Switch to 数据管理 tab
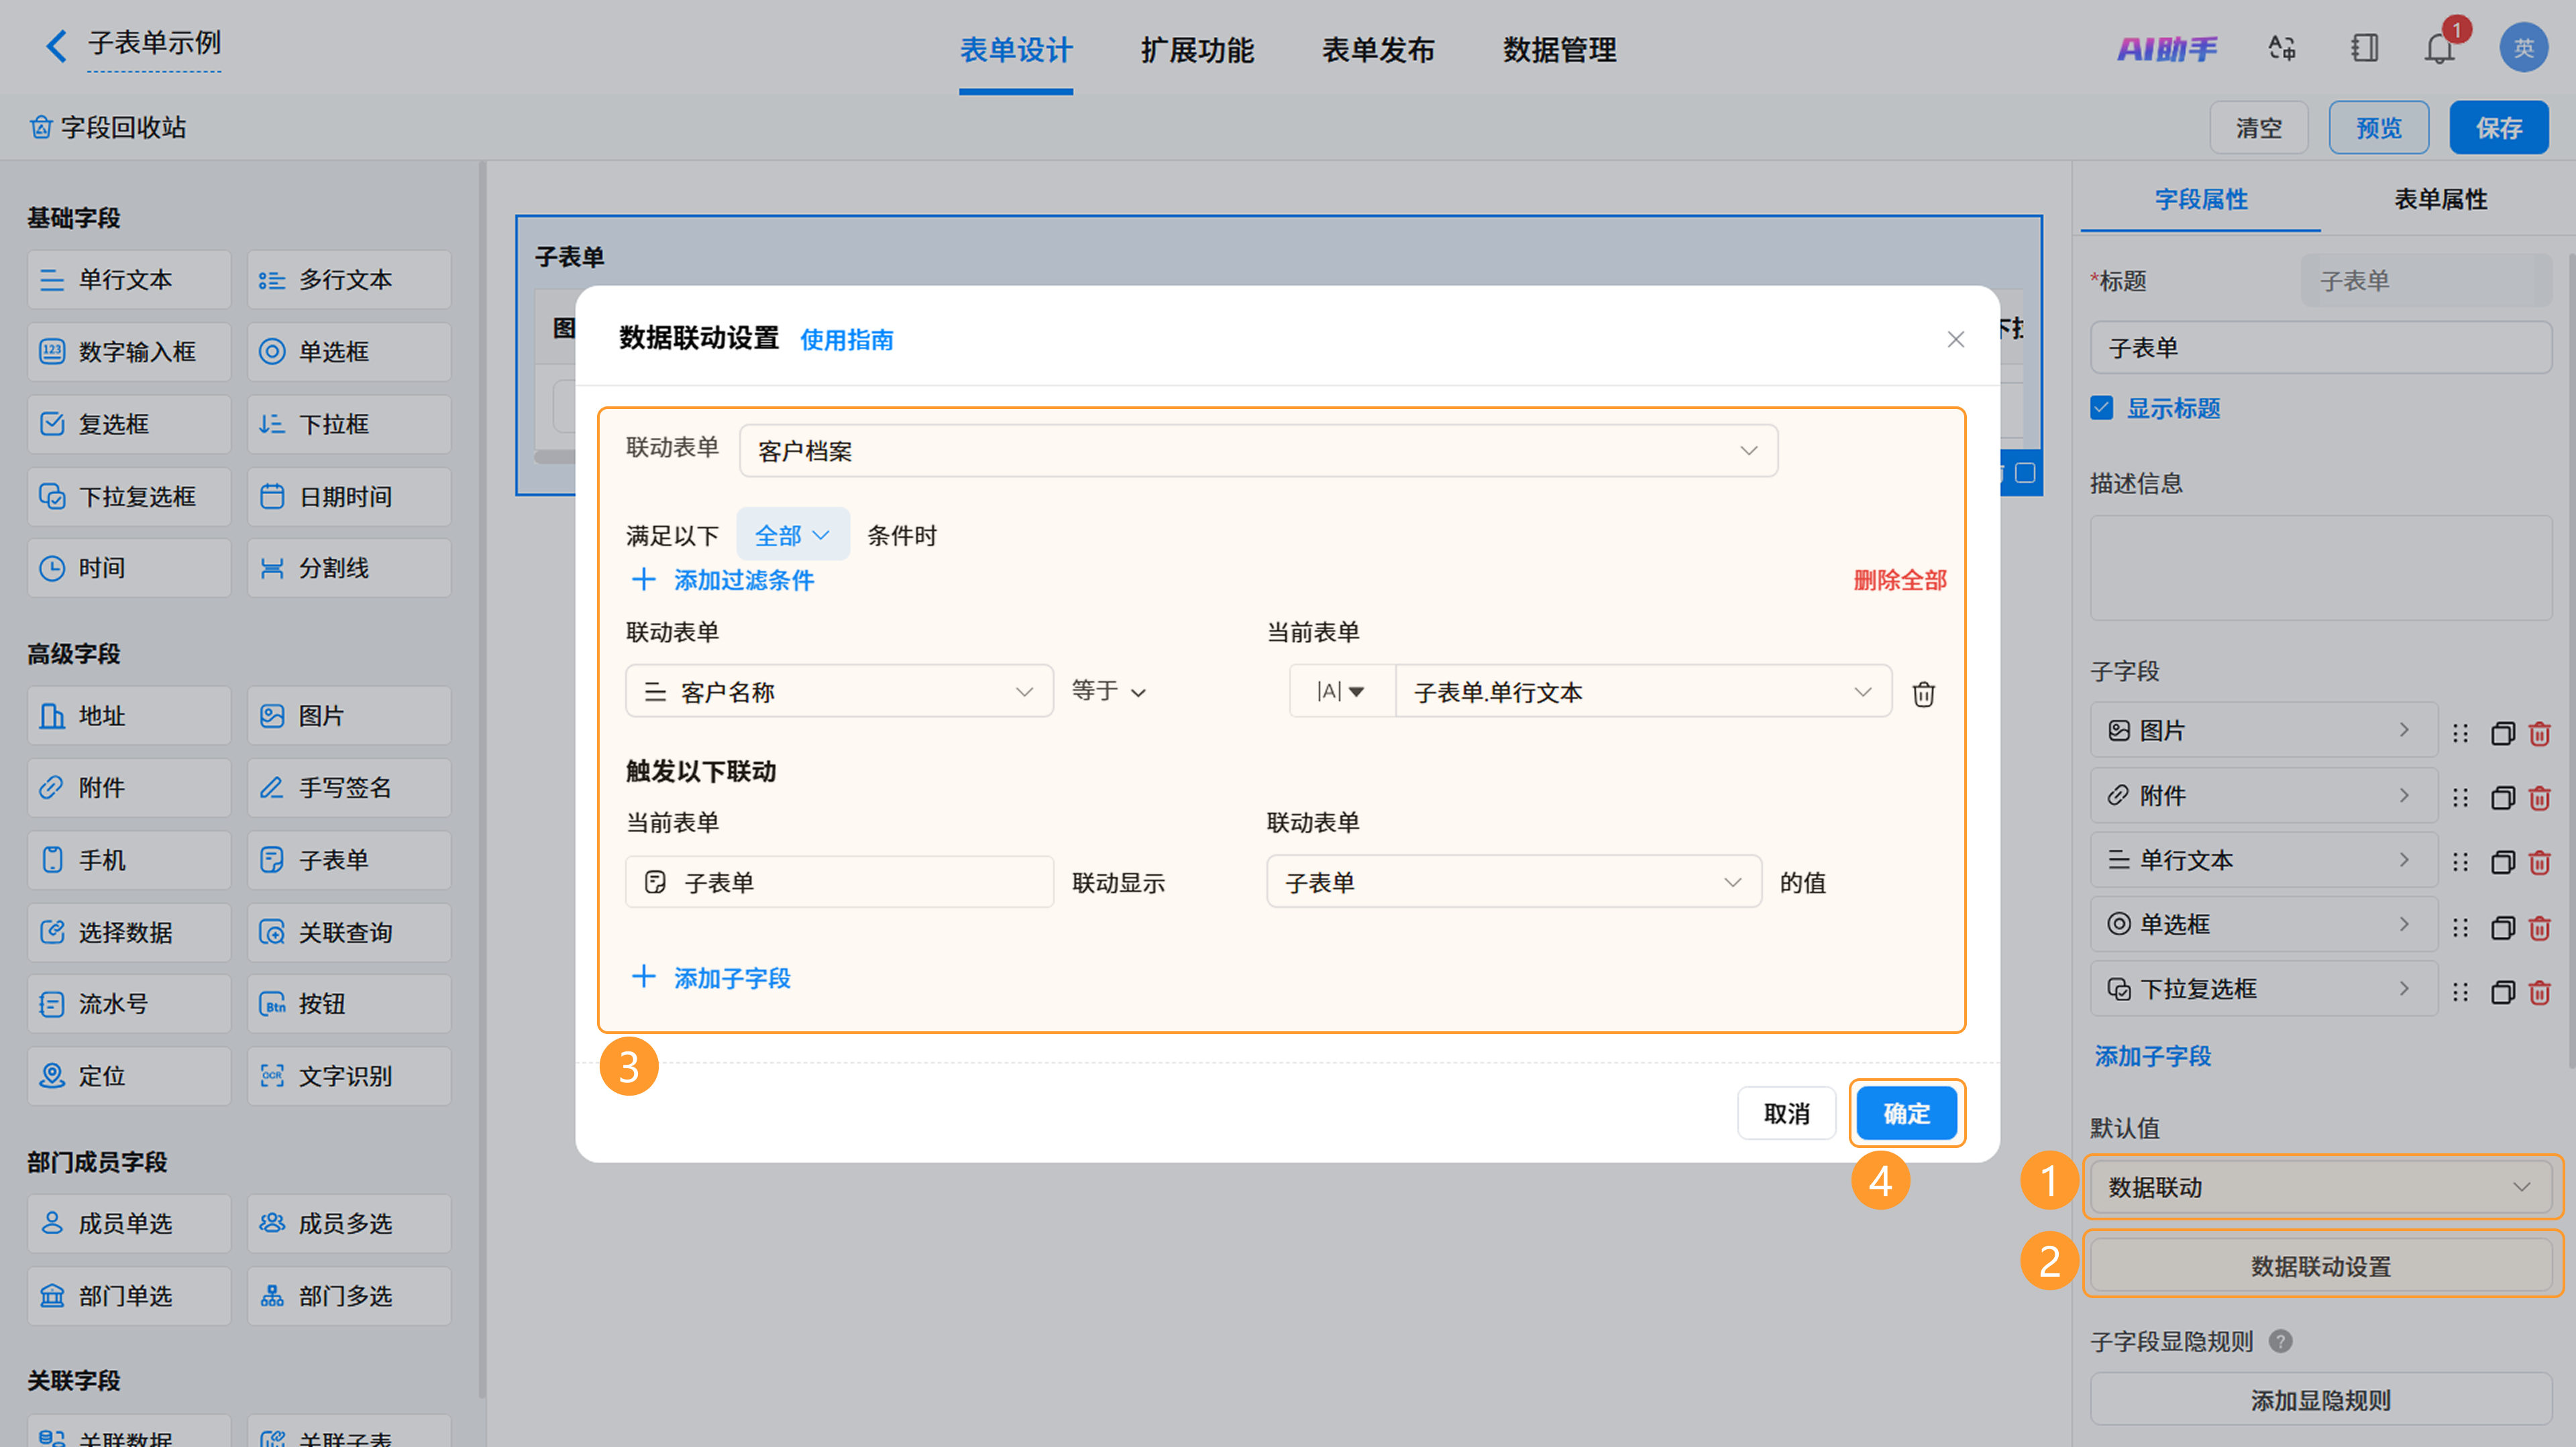This screenshot has height=1447, width=2576. tap(1559, 50)
